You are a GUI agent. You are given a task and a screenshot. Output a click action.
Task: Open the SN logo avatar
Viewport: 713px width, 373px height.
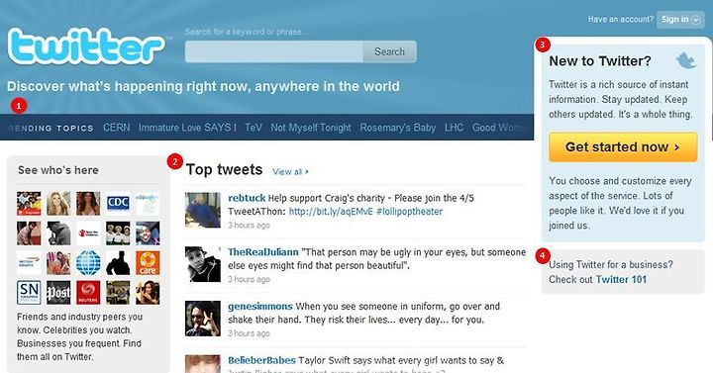click(x=29, y=293)
